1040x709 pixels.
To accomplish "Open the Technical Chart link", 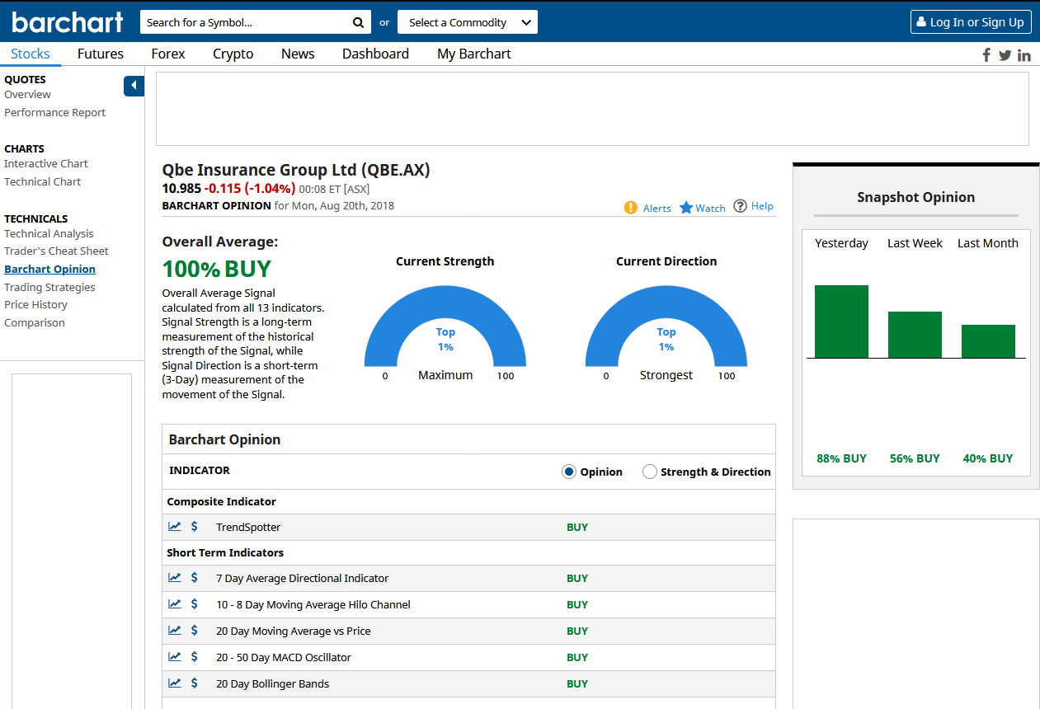I will pos(43,181).
